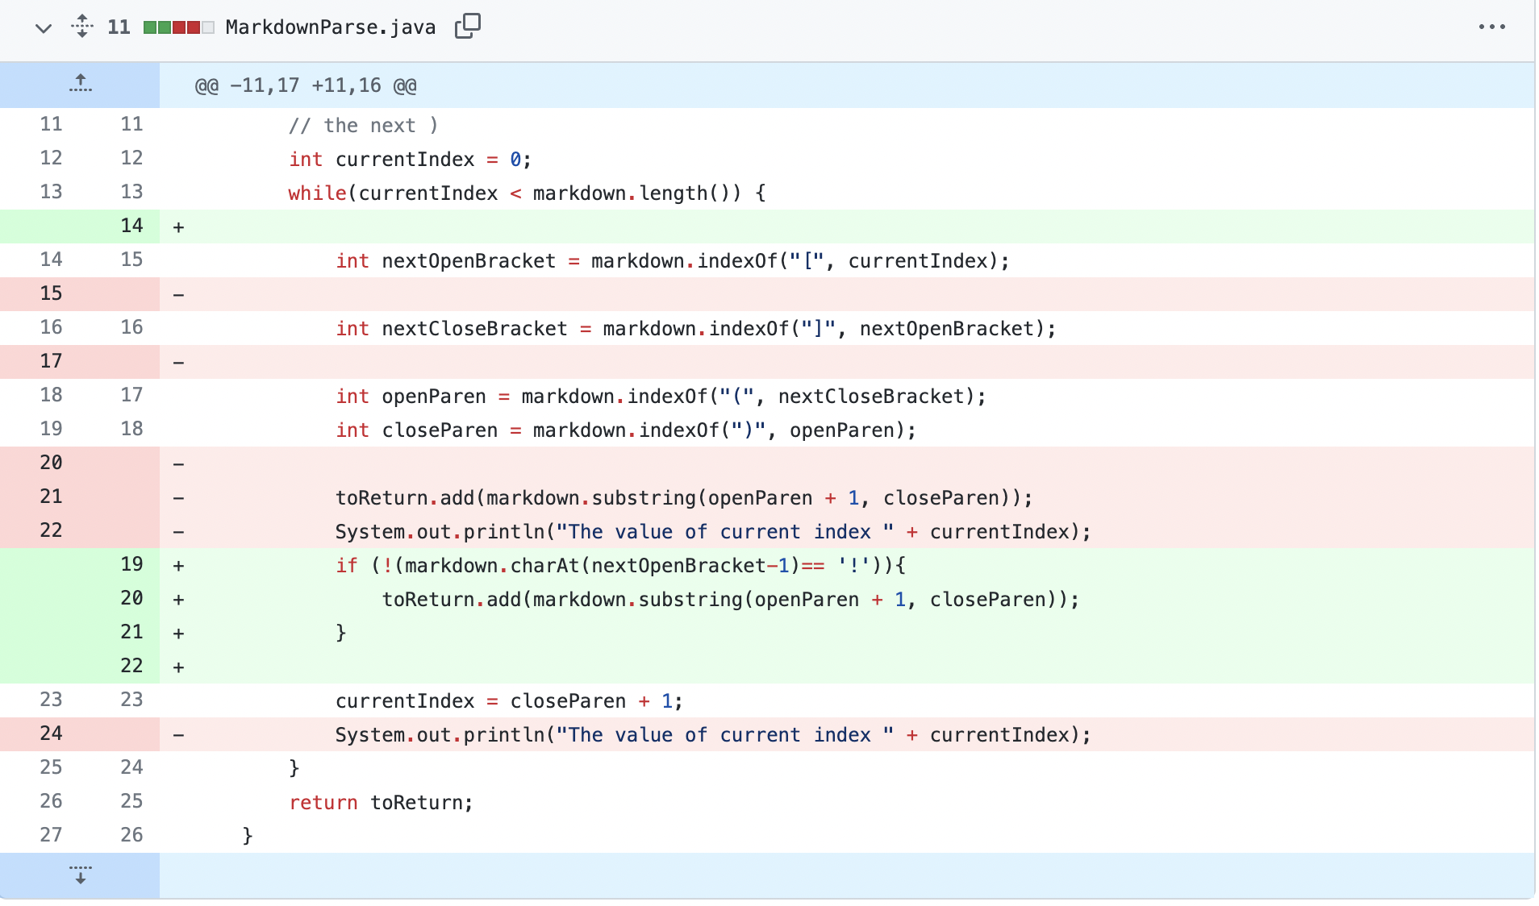
Task: Click the @@ -11,17 +11,16 @@ hunk header
Action: pos(306,85)
